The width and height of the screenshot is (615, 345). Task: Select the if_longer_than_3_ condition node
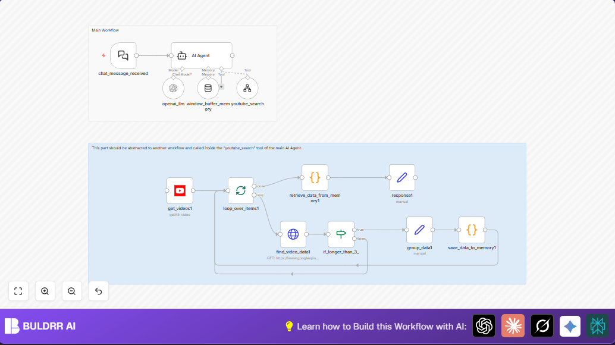tap(341, 234)
